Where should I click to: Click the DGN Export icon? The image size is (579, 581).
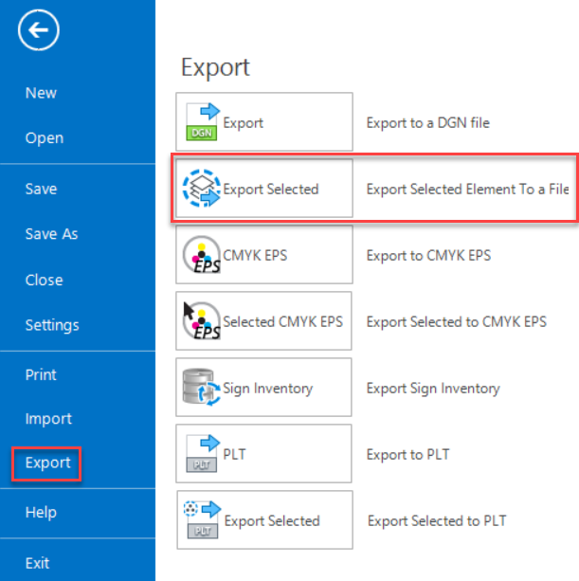[201, 122]
